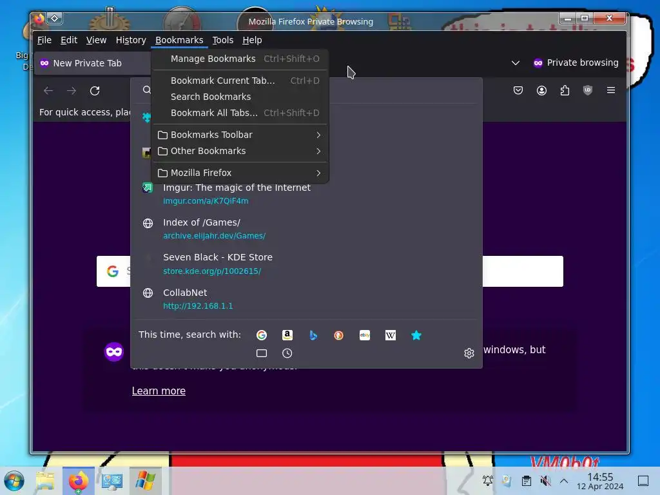
Task: Open the list all tabs dropdown
Action: coord(515,63)
